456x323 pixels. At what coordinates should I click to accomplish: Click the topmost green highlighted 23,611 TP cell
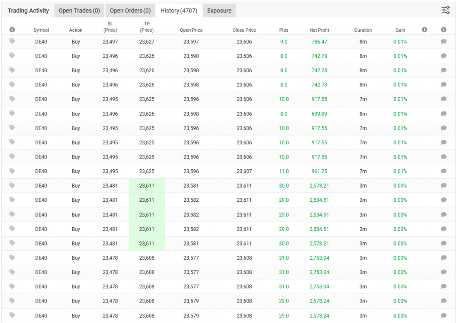tap(147, 186)
